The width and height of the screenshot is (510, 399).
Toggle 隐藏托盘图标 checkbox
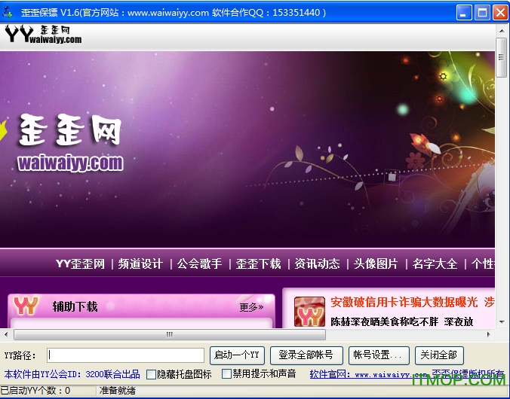152,374
